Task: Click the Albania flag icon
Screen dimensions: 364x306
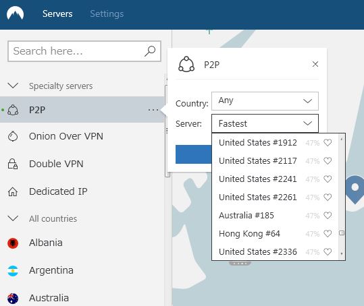Action: point(13,243)
